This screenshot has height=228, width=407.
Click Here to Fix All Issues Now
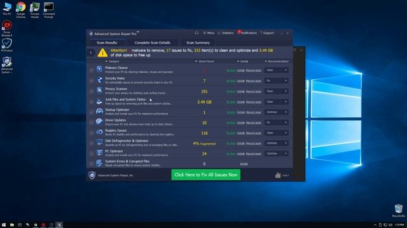[206, 175]
